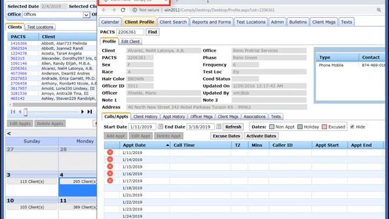Viewport: 389px width, 219px height.
Task: Select Test Locations tab in left window
Action: (x=40, y=27)
